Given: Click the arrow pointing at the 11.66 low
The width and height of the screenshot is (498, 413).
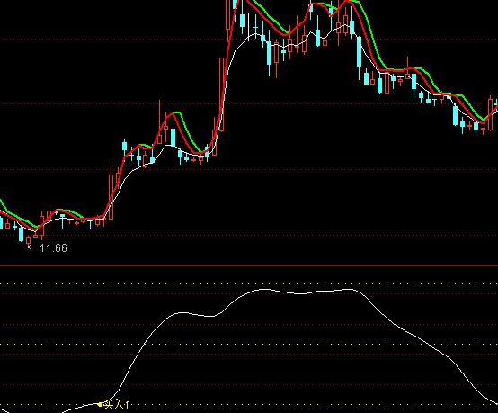Looking at the screenshot, I should (33, 247).
